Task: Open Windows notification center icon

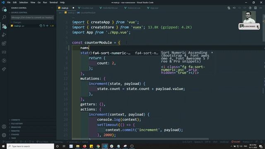Action: 261,146
